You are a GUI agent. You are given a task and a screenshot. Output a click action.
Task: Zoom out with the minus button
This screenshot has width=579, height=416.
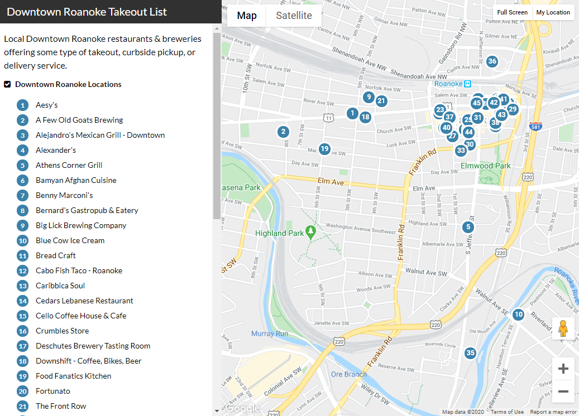(x=563, y=391)
